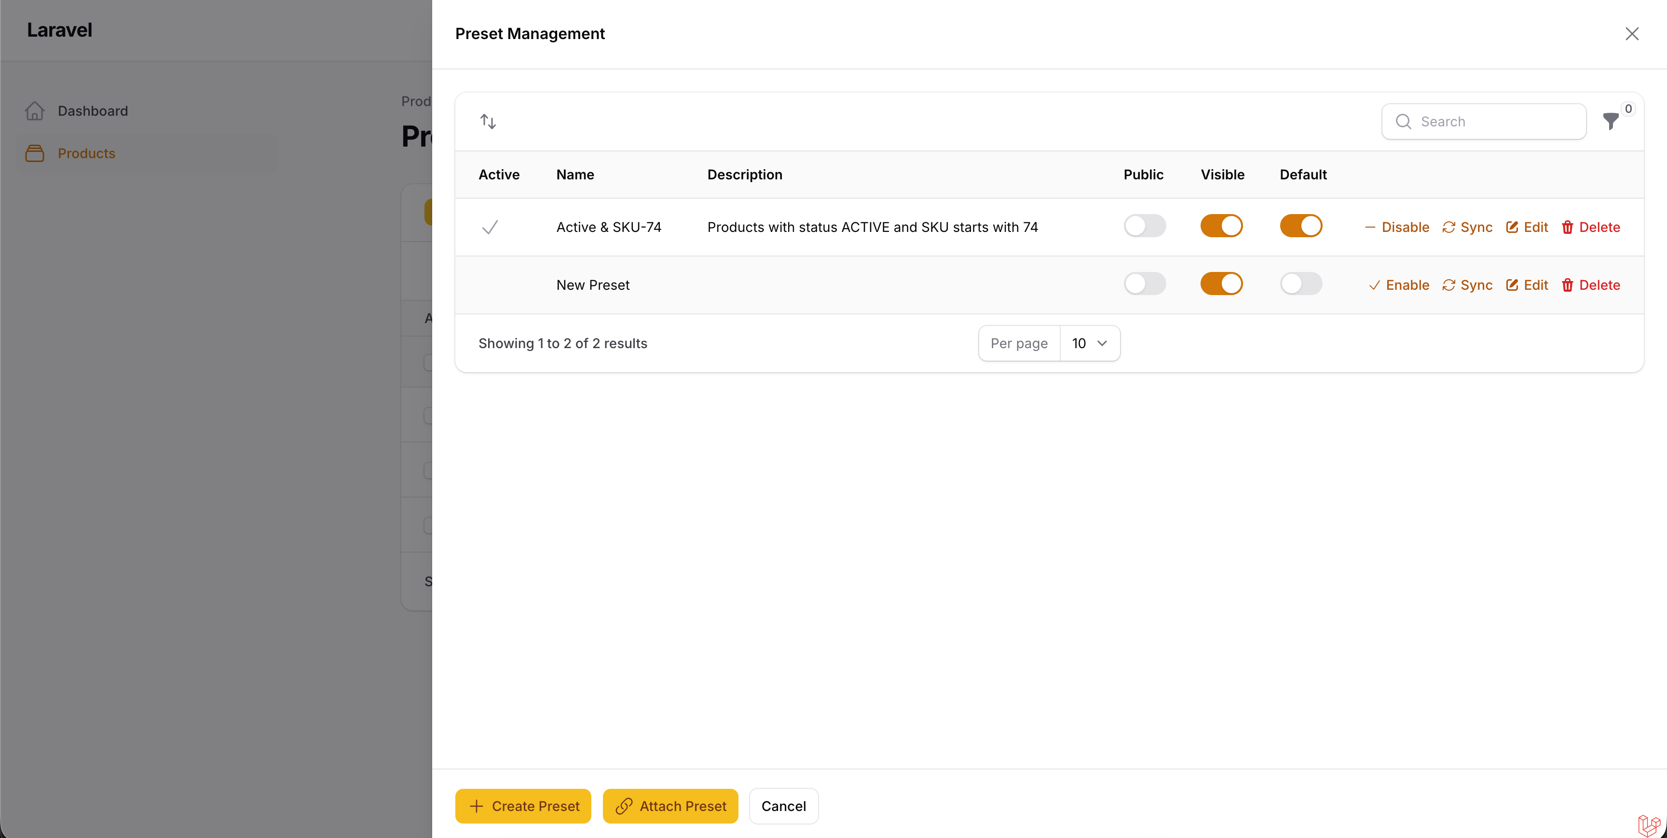Image resolution: width=1667 pixels, height=838 pixels.
Task: Click the Create Preset button
Action: (523, 806)
